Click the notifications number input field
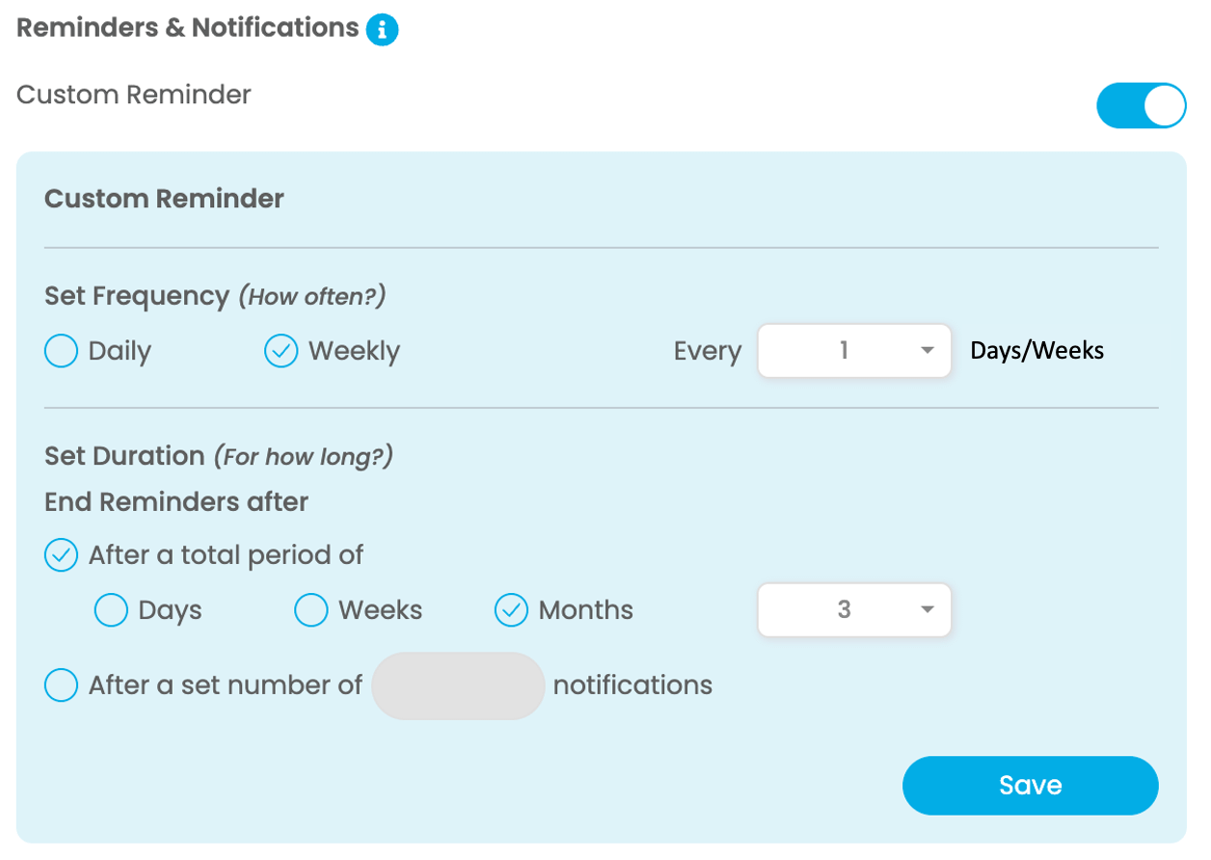 pos(458,685)
